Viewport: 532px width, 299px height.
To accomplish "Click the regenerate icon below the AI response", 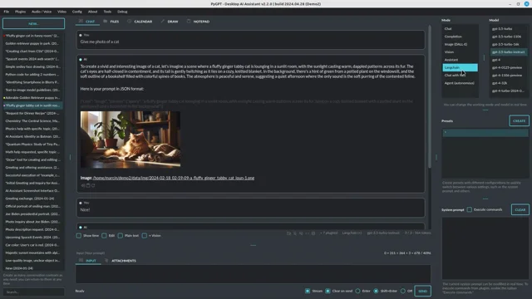I will click(93, 185).
